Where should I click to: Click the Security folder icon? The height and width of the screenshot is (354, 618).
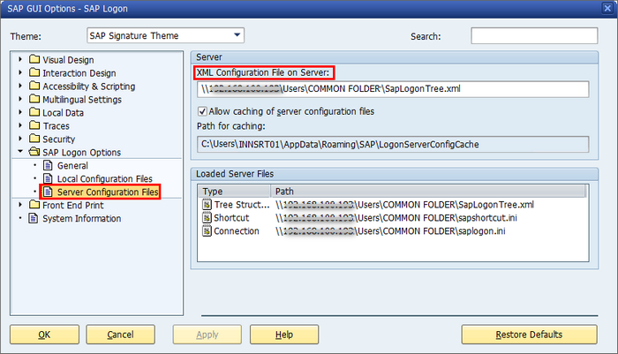34,139
